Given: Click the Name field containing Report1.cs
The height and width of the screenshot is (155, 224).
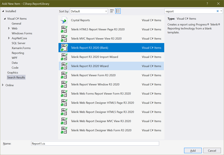Looking at the screenshot, I should coord(95,144).
